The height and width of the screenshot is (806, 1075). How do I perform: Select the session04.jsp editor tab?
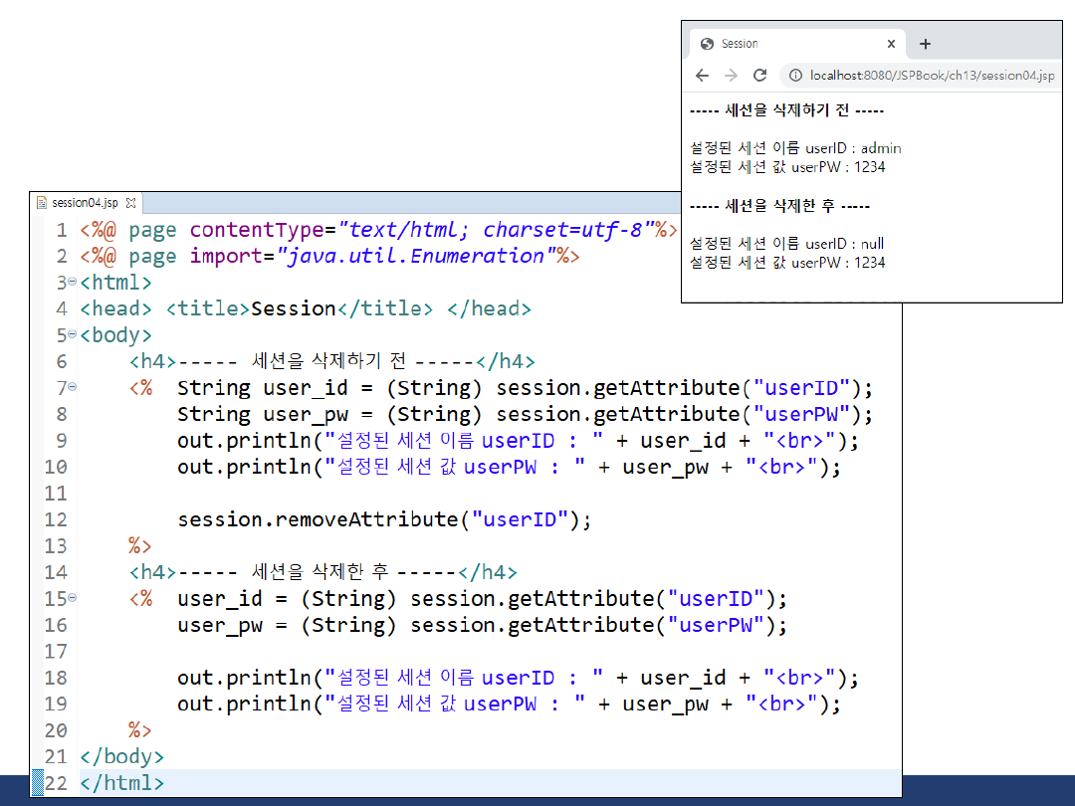[85, 203]
